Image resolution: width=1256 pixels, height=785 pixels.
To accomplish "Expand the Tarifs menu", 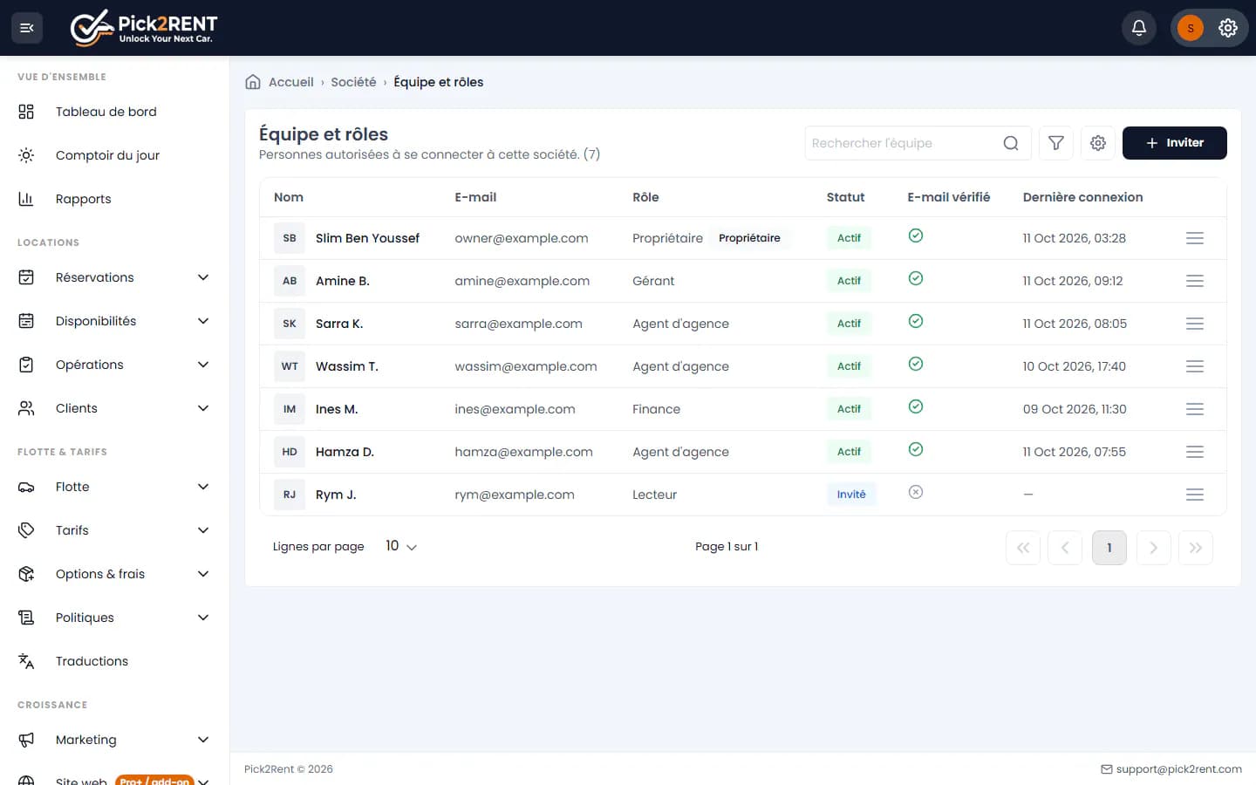I will click(x=114, y=530).
